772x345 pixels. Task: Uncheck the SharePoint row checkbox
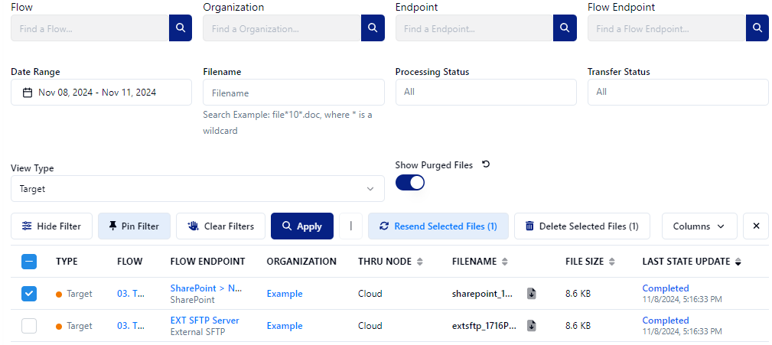coord(28,294)
